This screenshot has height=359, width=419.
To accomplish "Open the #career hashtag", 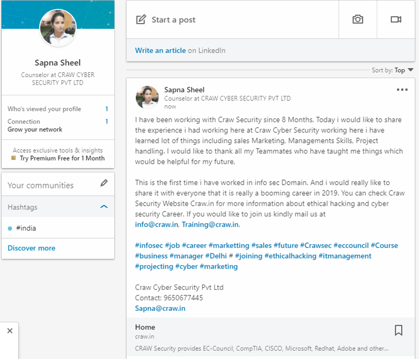I will click(x=194, y=245).
